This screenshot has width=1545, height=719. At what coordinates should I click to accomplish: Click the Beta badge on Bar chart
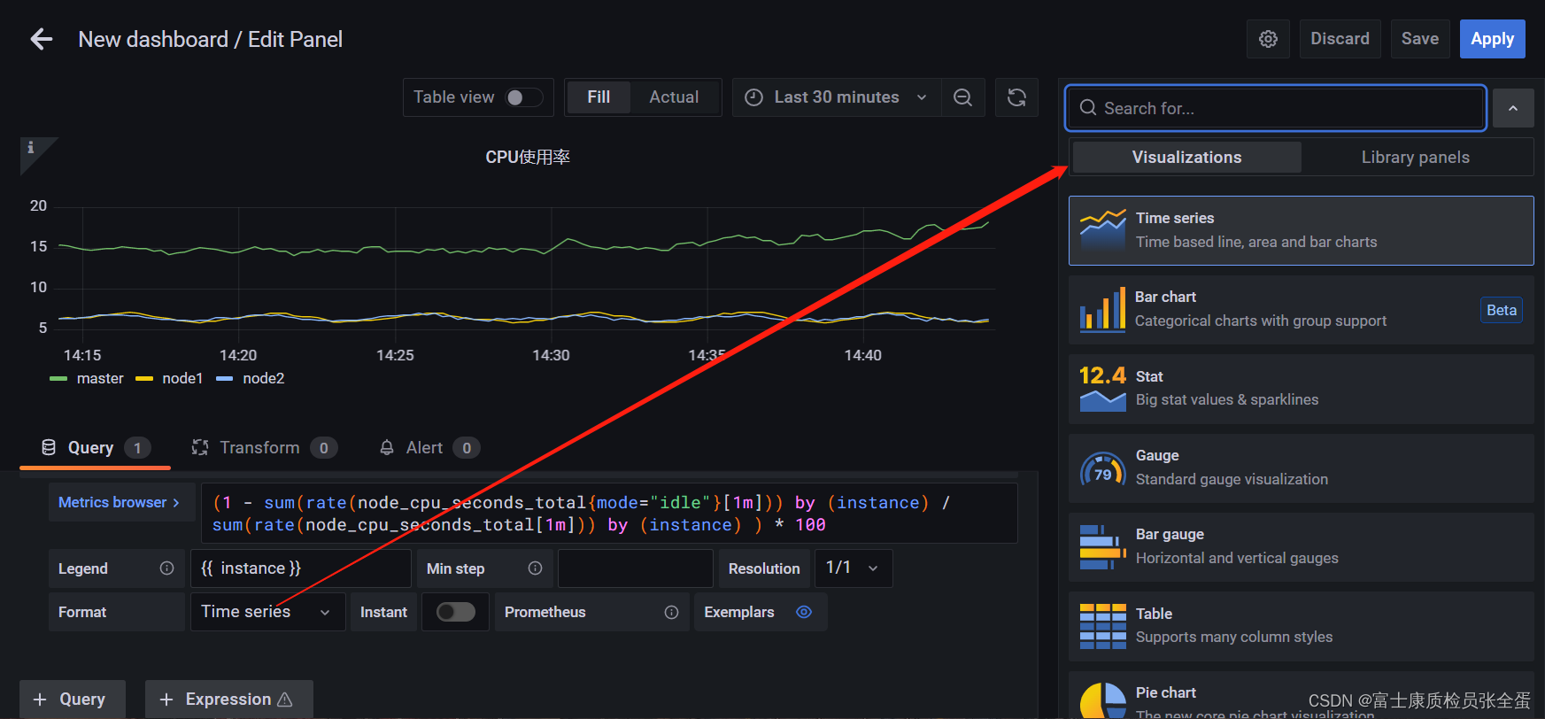1501,310
